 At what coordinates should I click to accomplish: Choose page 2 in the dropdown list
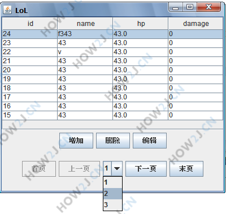point(112,194)
